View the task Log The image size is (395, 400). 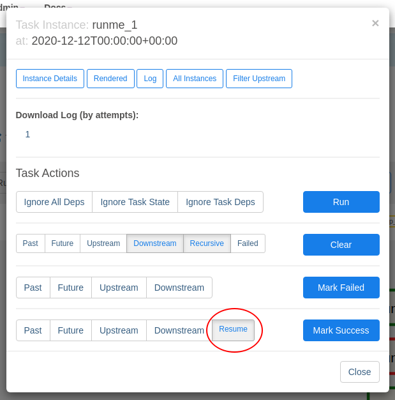[150, 79]
